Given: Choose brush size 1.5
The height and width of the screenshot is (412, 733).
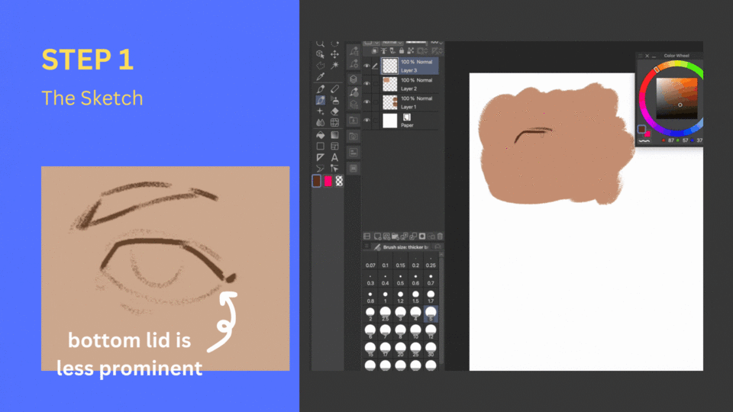Looking at the screenshot, I should pyautogui.click(x=415, y=296).
